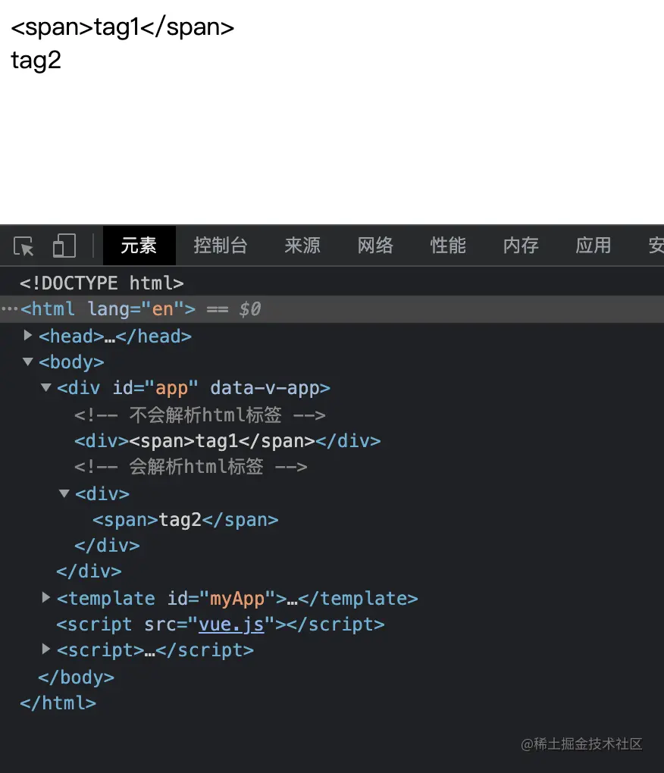Switch to the 元素 tab

[x=139, y=246]
